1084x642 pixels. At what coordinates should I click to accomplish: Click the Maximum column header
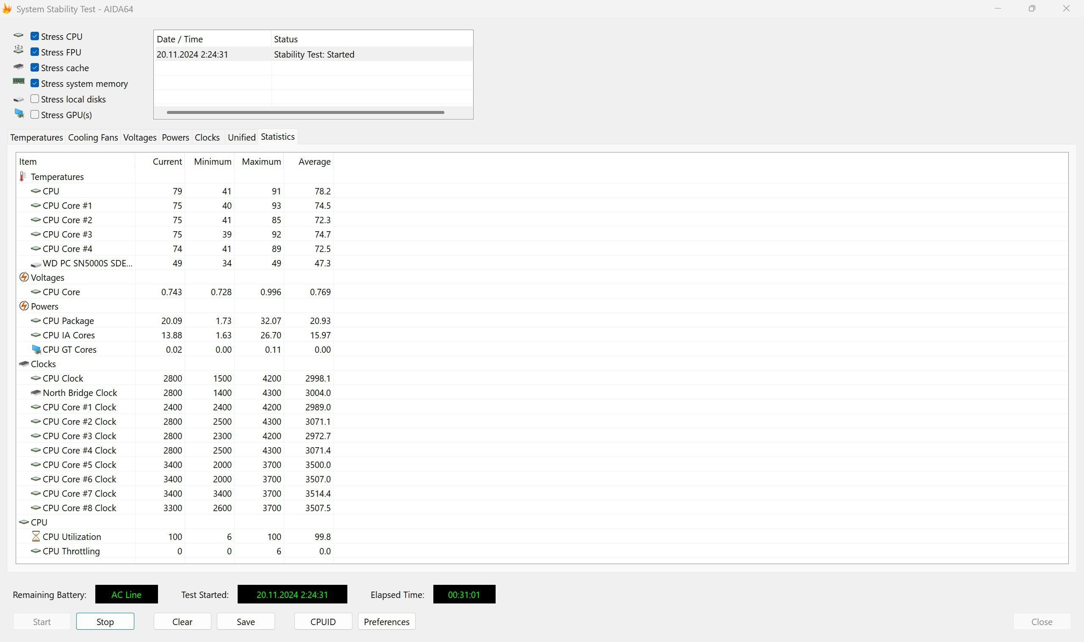click(261, 161)
